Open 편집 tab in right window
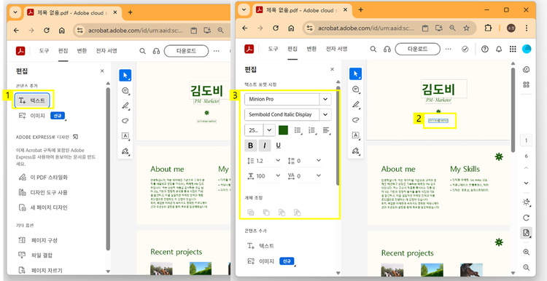 [292, 49]
